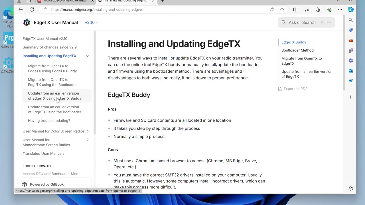The height and width of the screenshot is (205, 365).
Task: Open sidebar settings gear icon
Action: click(x=351, y=188)
